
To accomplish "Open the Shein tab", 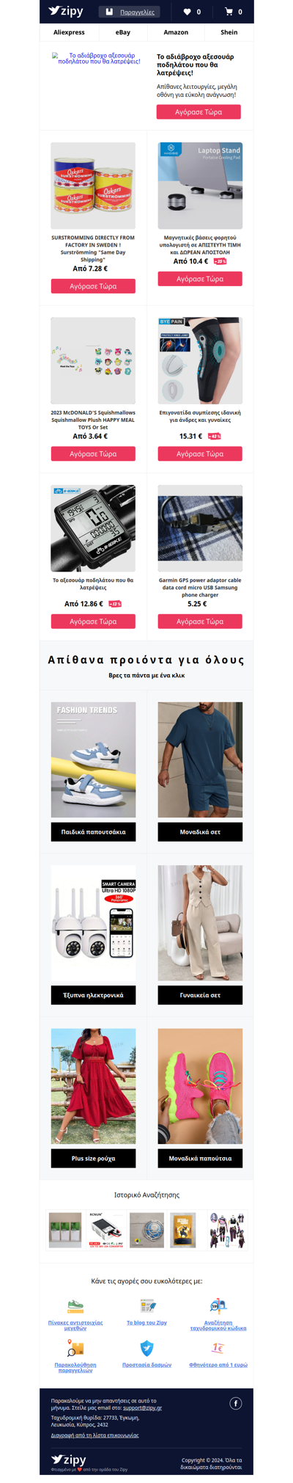I will [229, 32].
